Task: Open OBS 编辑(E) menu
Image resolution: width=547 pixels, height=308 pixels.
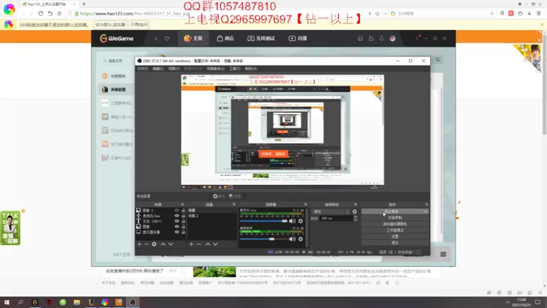Action: click(x=158, y=68)
